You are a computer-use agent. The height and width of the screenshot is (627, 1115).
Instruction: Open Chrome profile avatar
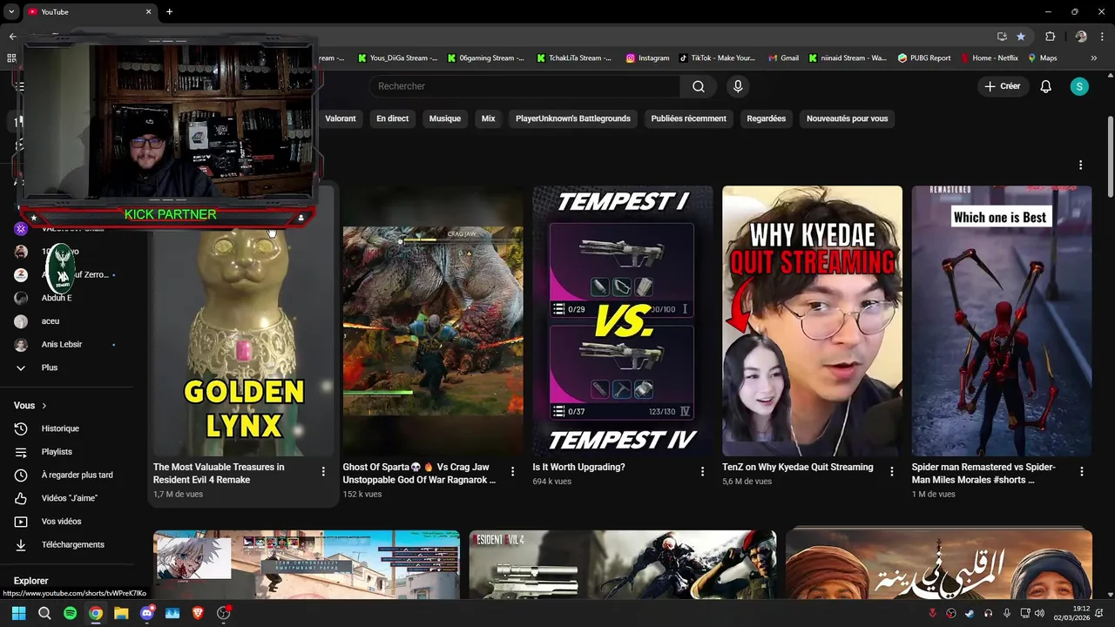click(x=1081, y=37)
